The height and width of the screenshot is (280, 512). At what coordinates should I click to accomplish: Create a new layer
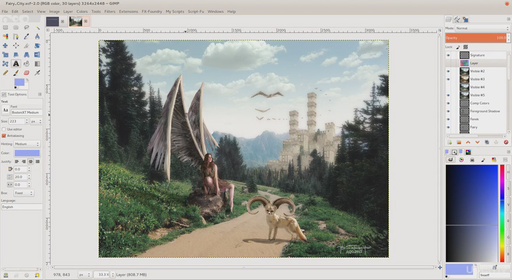pos(450,142)
